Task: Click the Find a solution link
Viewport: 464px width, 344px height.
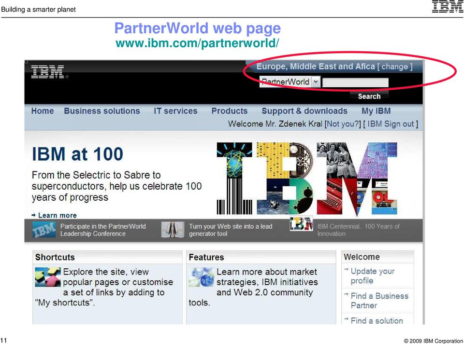Action: pos(377,321)
